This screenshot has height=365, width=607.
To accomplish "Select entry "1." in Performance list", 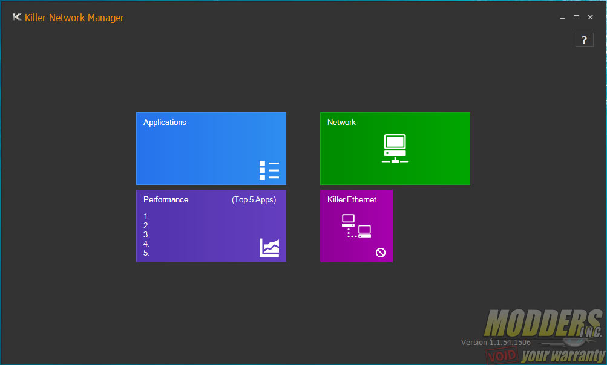I will [x=146, y=216].
